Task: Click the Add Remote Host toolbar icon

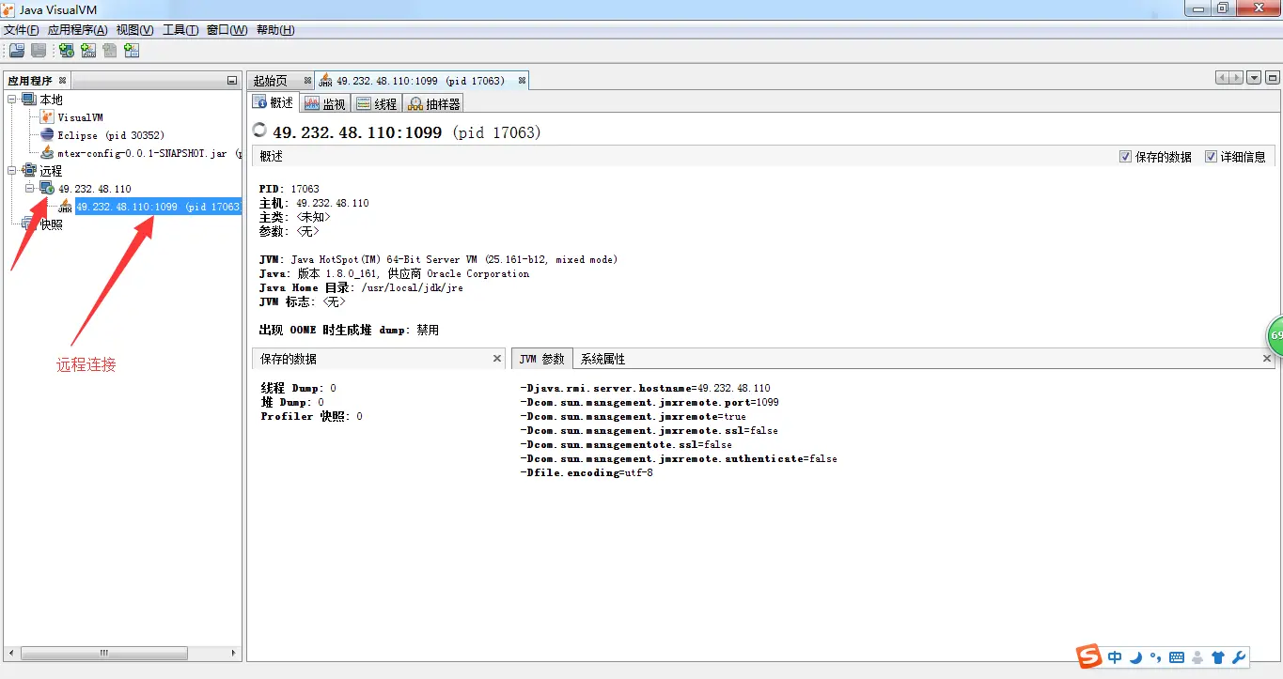Action: click(x=67, y=51)
